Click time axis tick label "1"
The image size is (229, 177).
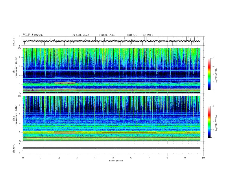pos(41,158)
